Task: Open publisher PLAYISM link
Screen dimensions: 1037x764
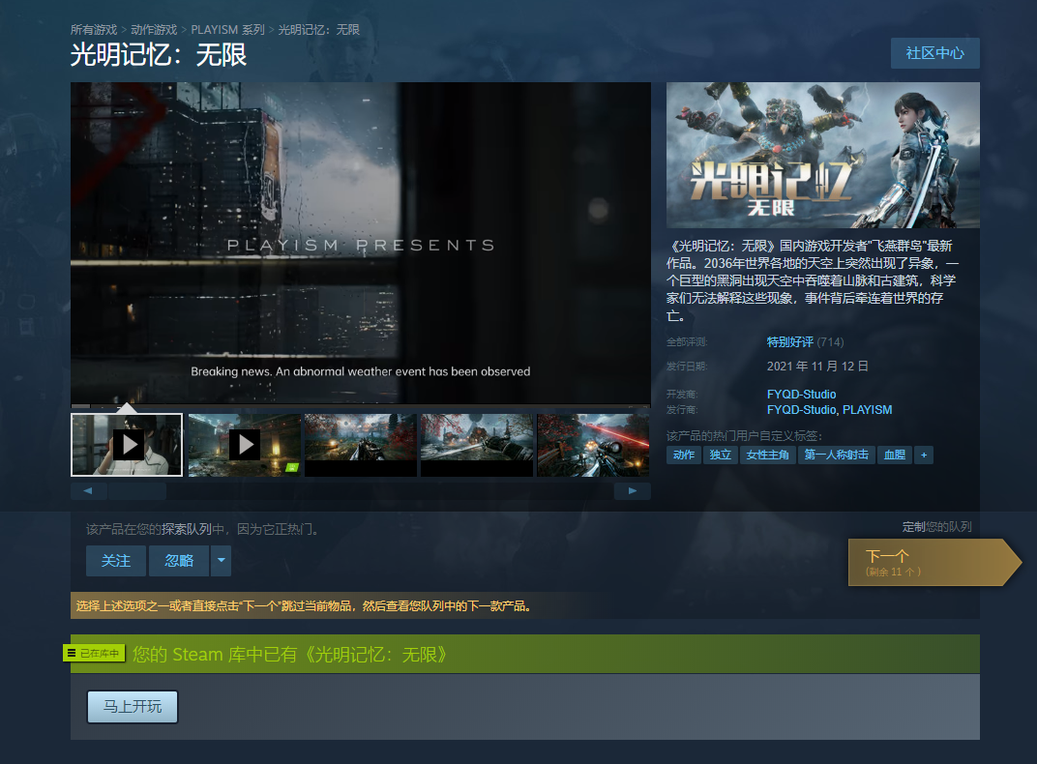Action: (867, 410)
